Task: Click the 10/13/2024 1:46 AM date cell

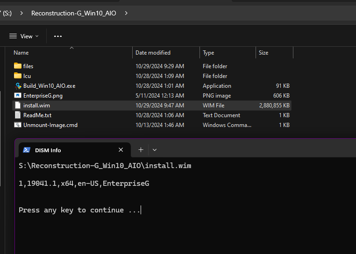Action: click(x=160, y=125)
